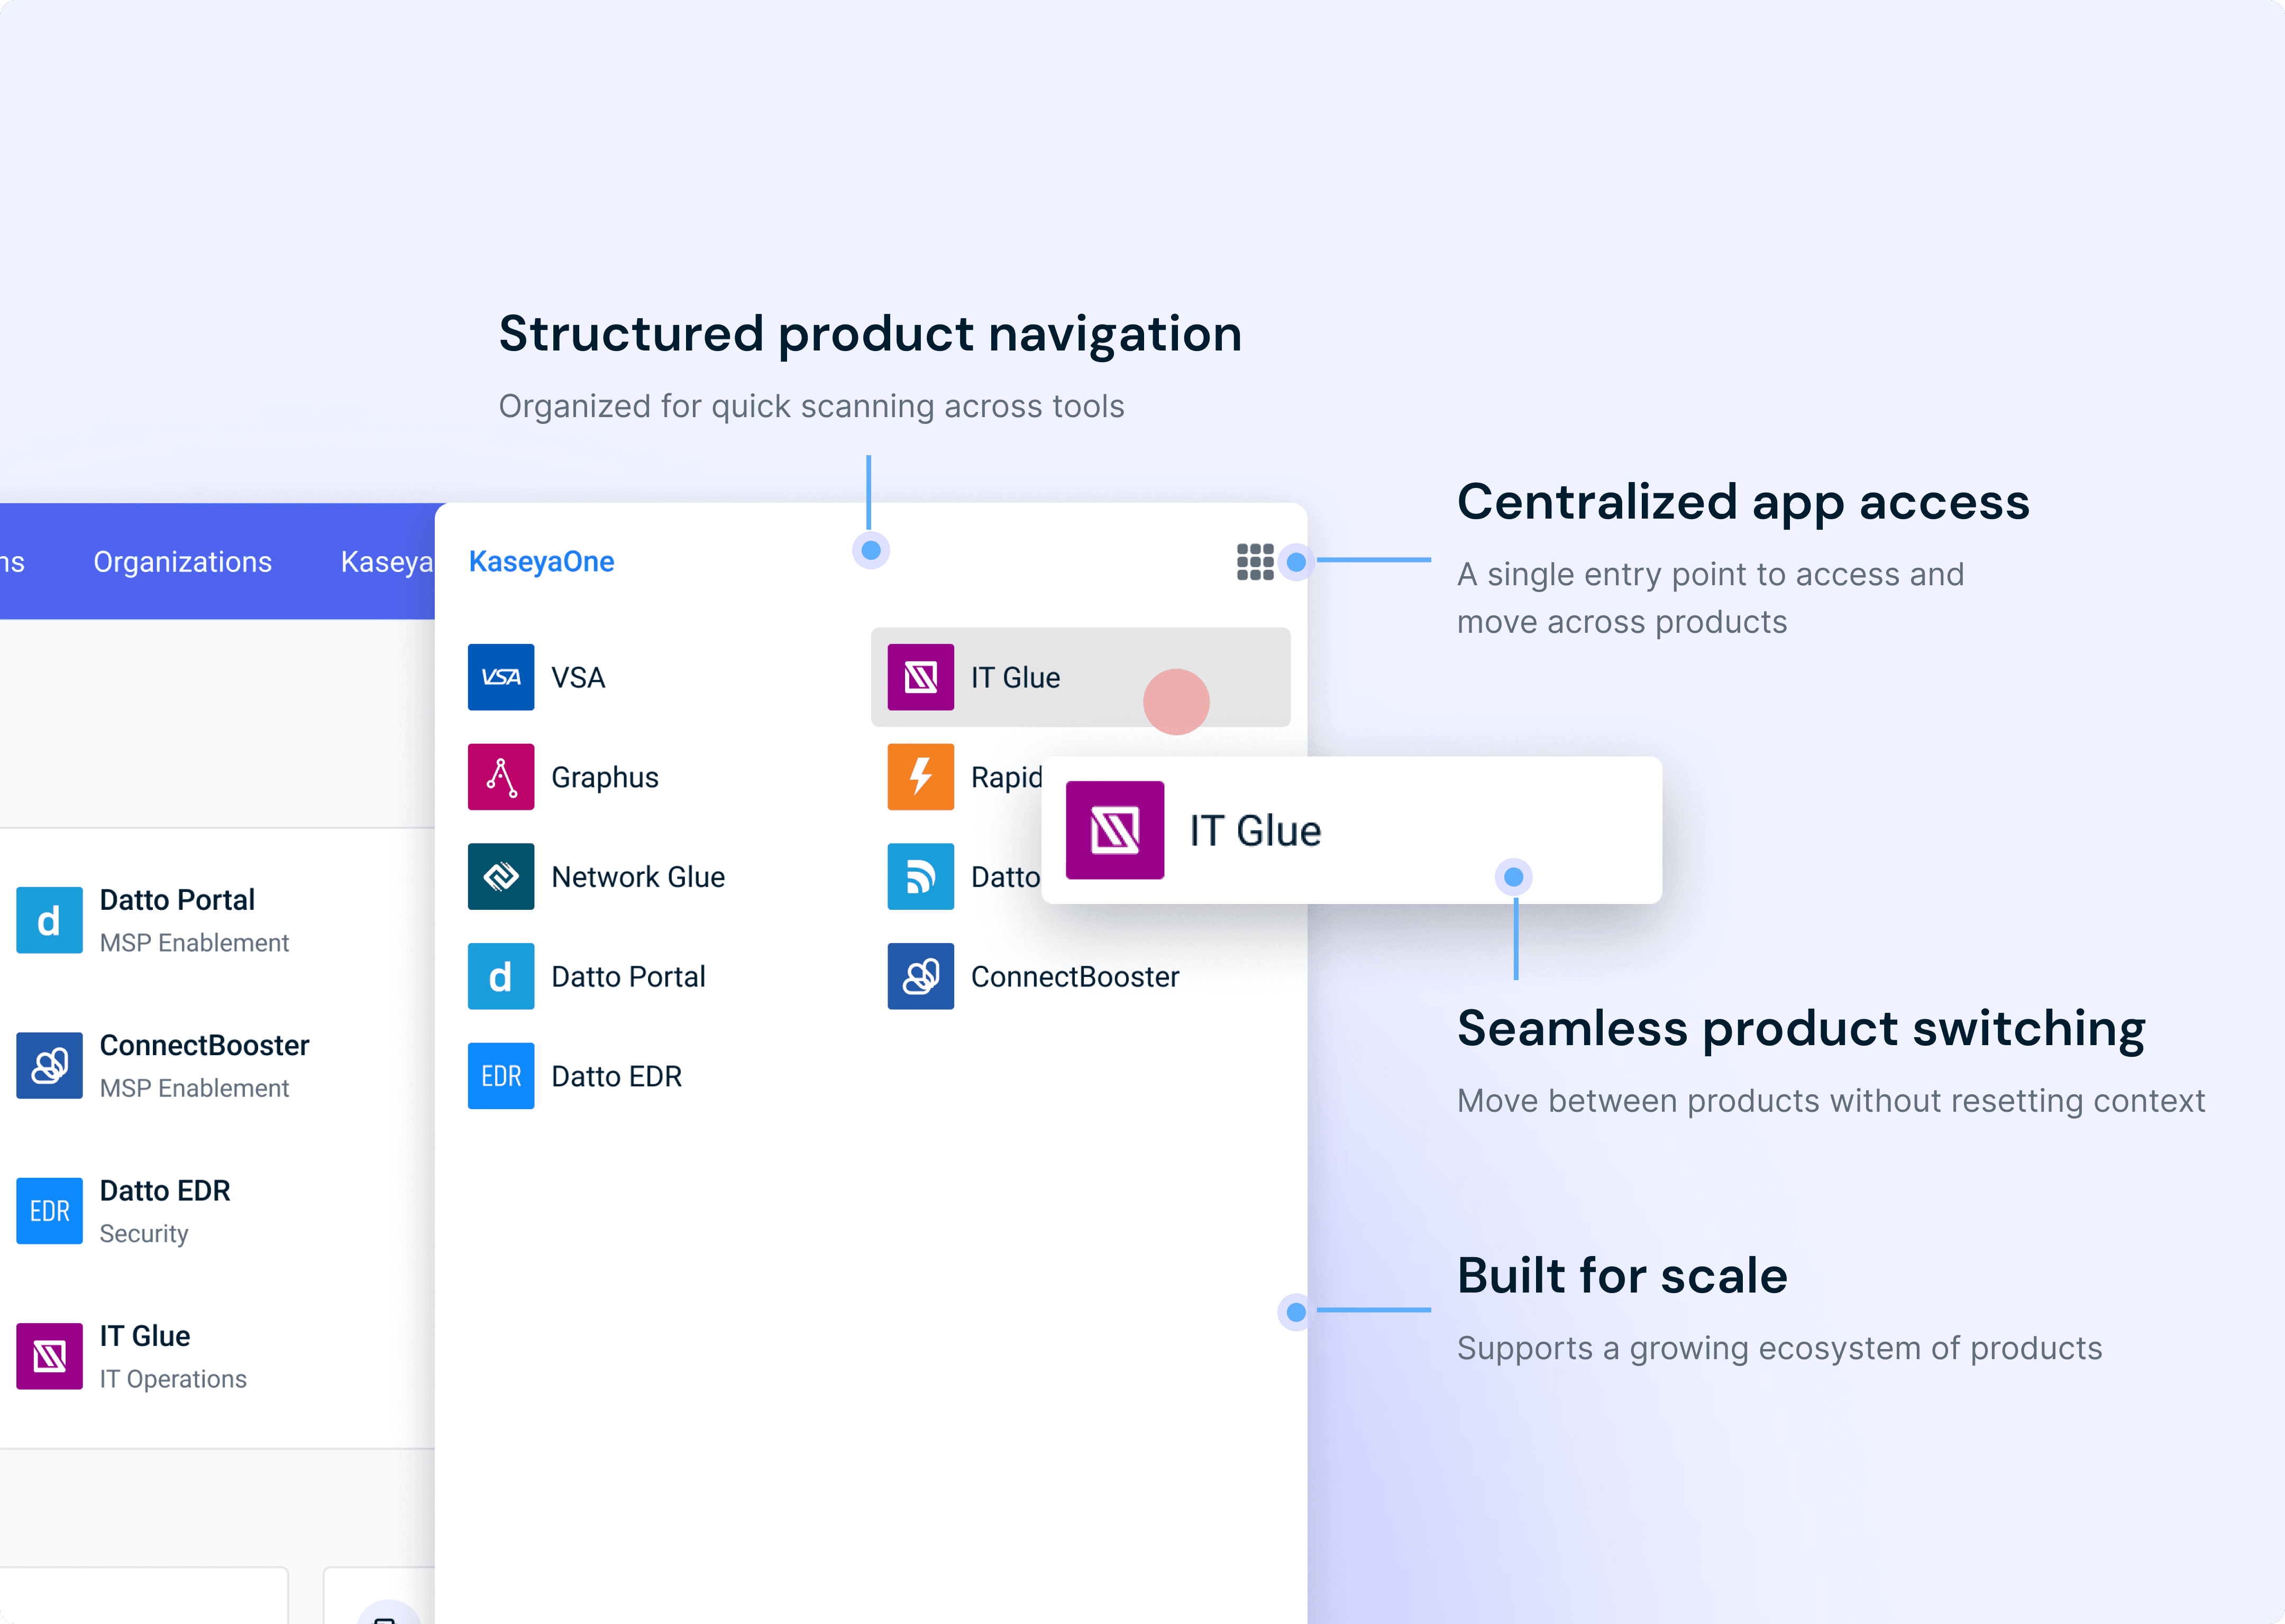Select the Datto Portal launcher icon
The image size is (2285, 1624).
500,976
